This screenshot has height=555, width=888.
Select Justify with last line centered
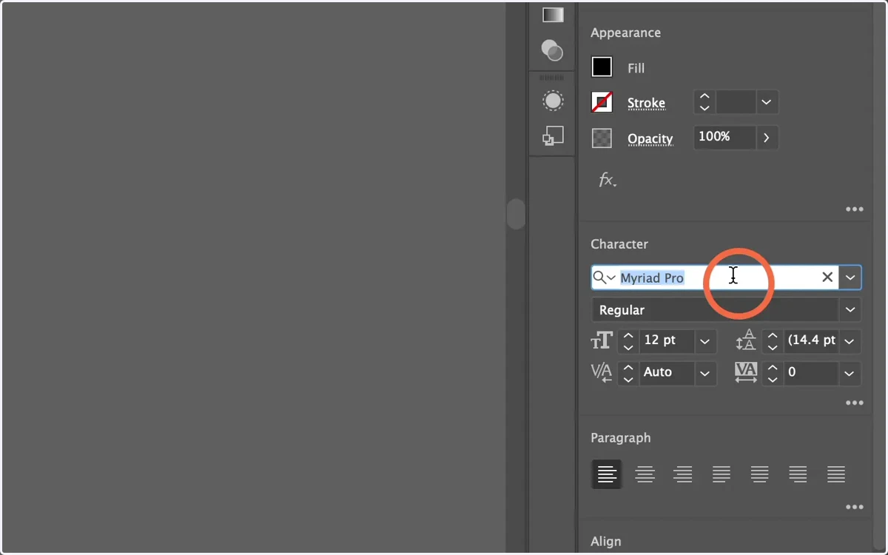pos(760,474)
